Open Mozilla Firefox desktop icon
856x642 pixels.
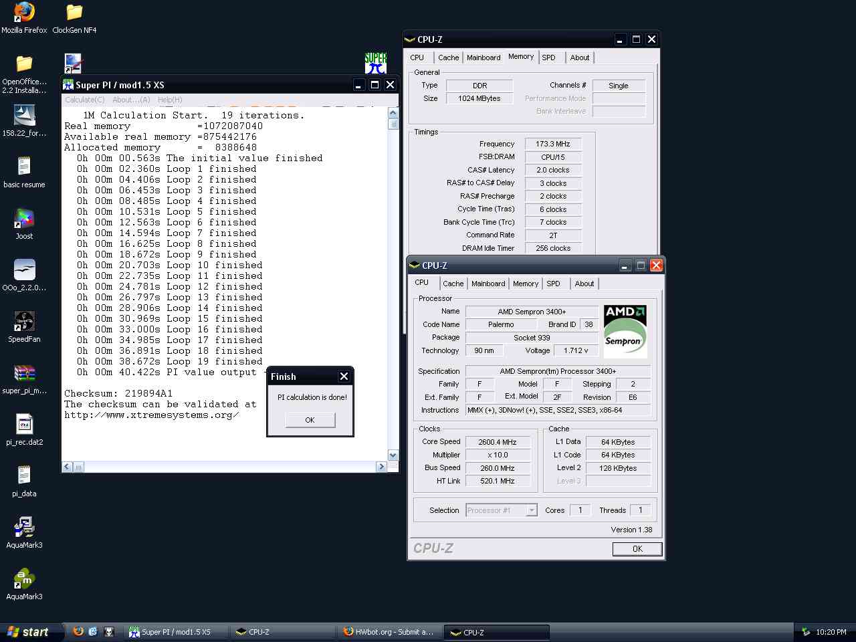pos(24,12)
